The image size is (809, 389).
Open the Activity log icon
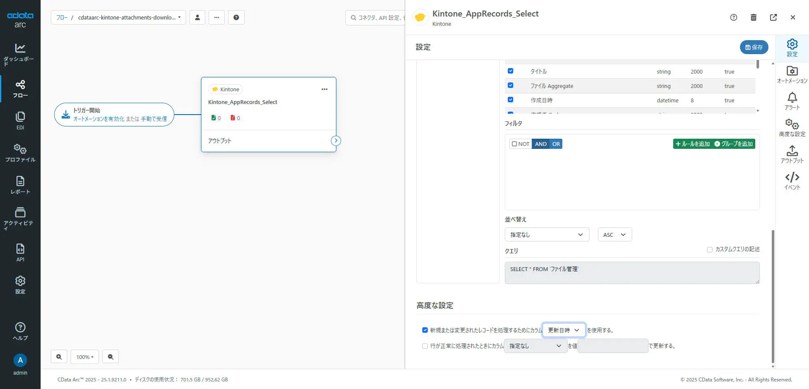20,218
